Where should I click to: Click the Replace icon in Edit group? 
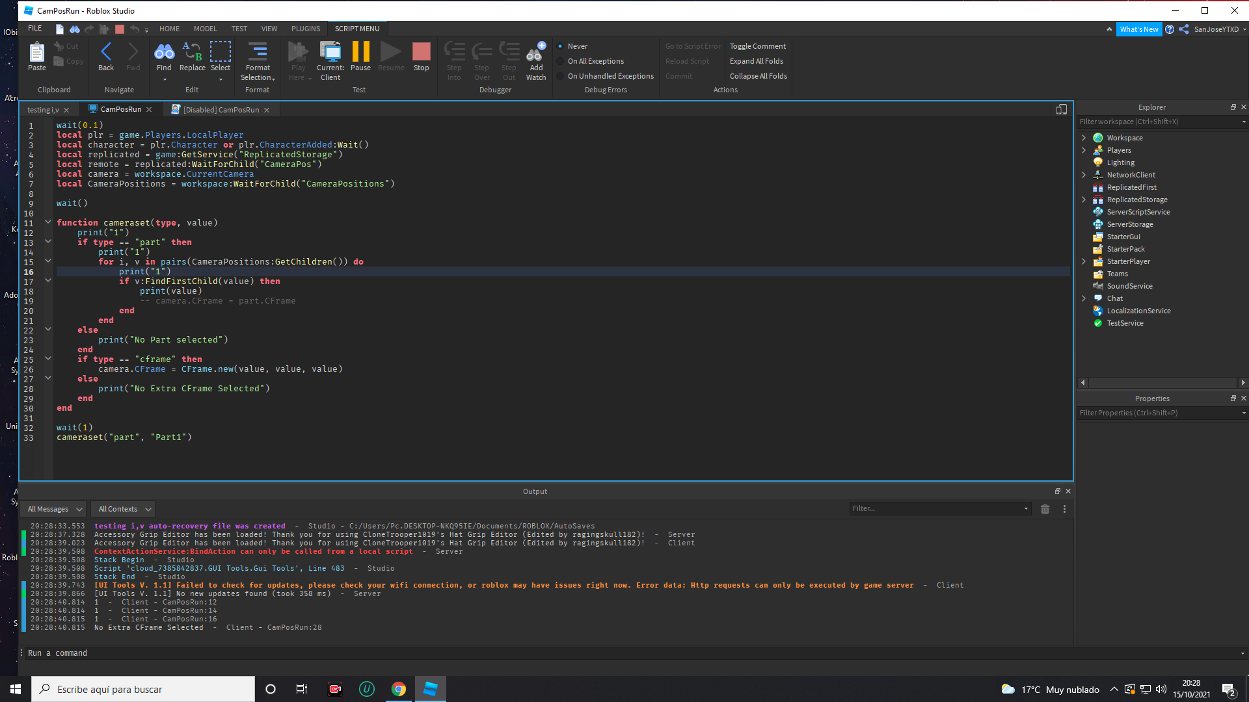192,53
